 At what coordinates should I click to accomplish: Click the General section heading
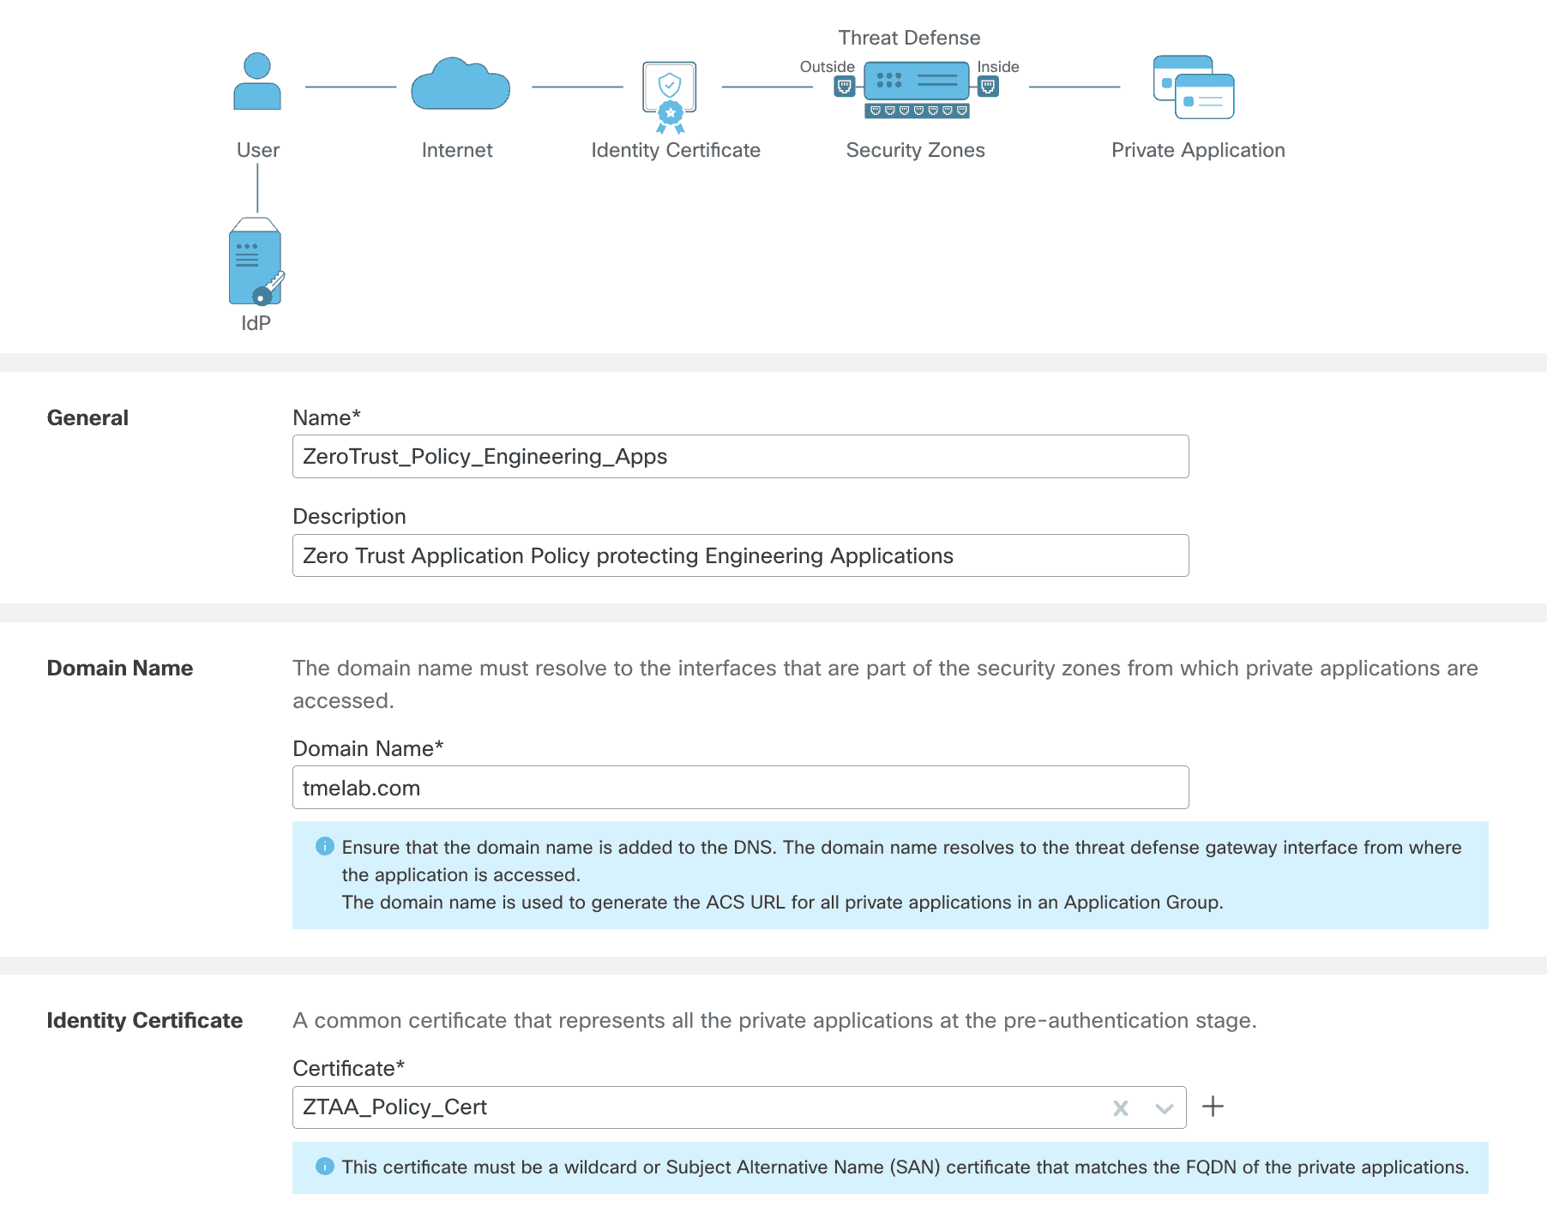pos(87,418)
